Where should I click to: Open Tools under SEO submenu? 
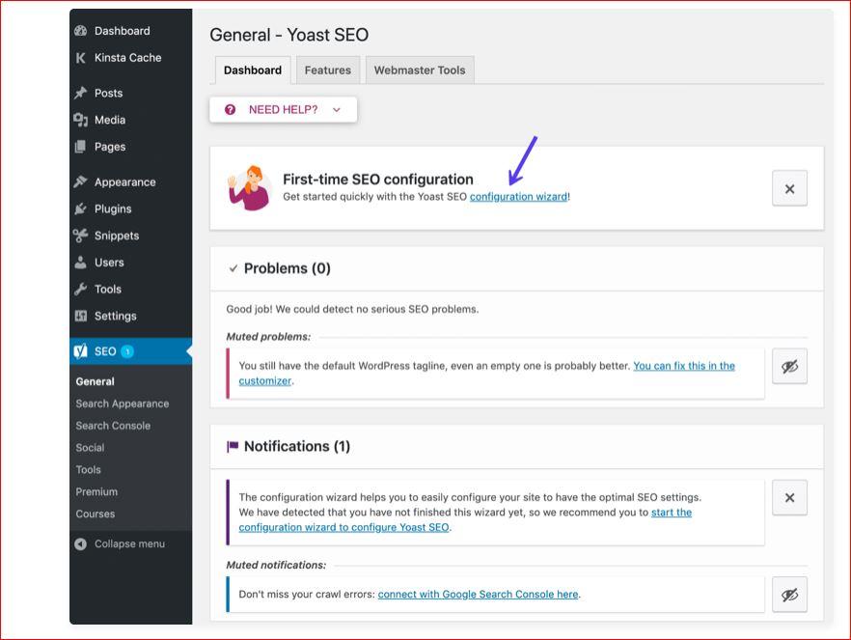(89, 469)
